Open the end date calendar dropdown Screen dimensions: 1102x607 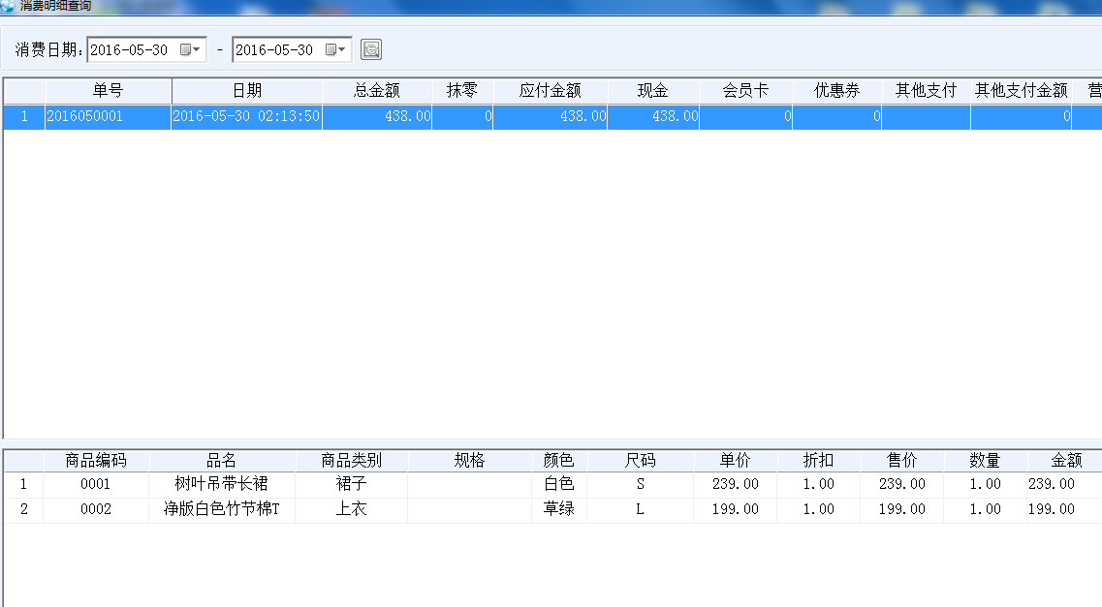click(336, 49)
